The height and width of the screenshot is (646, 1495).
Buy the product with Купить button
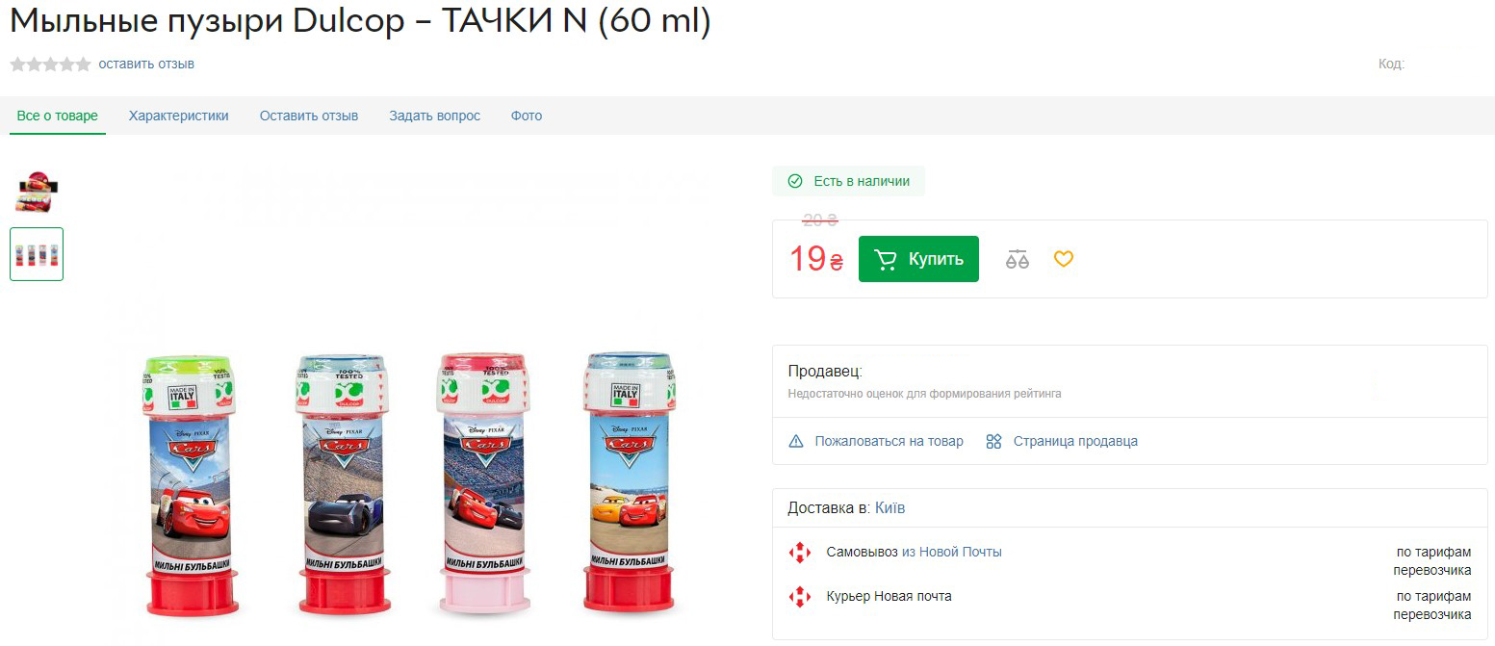(918, 259)
